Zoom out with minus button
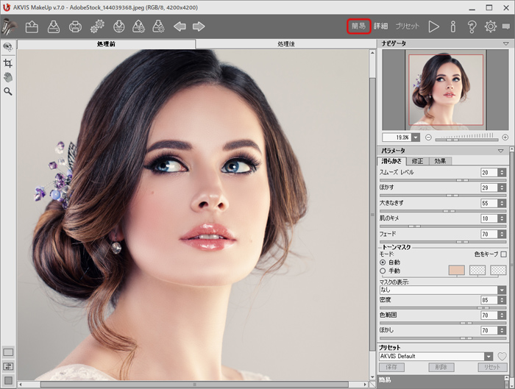The height and width of the screenshot is (389, 515). pyautogui.click(x=428, y=138)
